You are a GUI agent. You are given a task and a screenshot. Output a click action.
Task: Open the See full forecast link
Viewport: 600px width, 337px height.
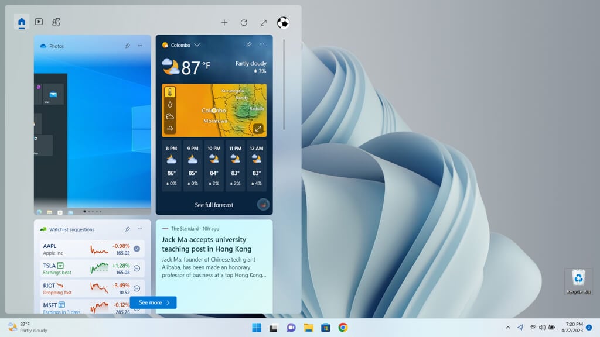pyautogui.click(x=214, y=205)
